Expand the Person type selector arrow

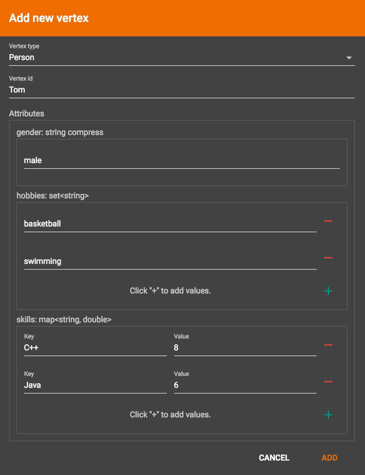(349, 58)
